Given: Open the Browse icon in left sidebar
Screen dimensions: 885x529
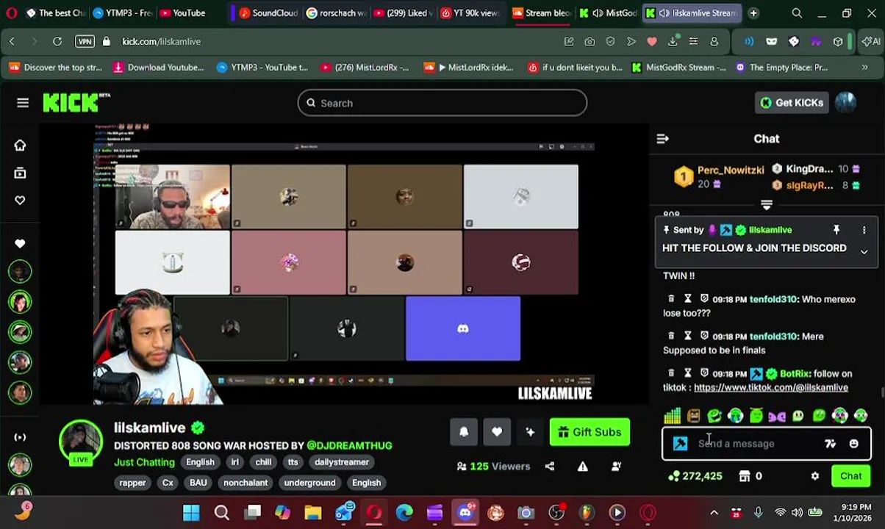Looking at the screenshot, I should click(x=20, y=173).
